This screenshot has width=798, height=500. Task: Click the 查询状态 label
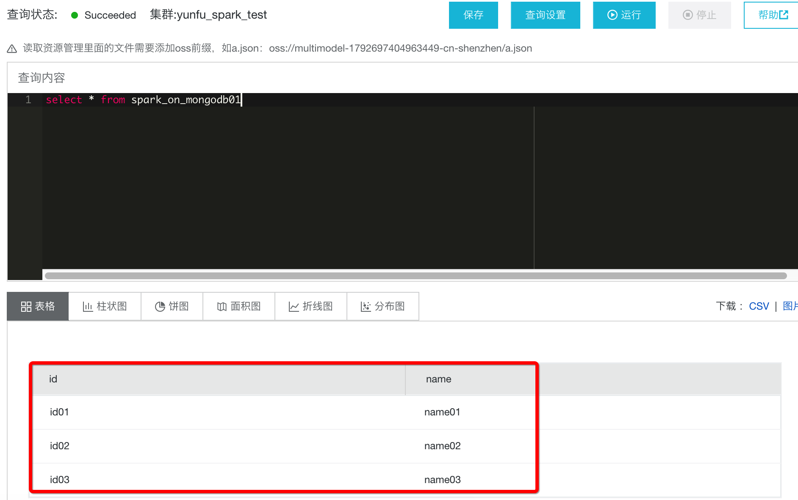[x=32, y=15]
